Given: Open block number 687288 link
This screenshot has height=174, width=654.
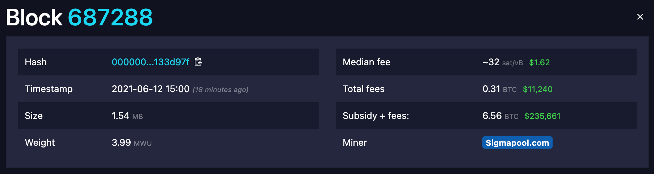Looking at the screenshot, I should coord(110,17).
